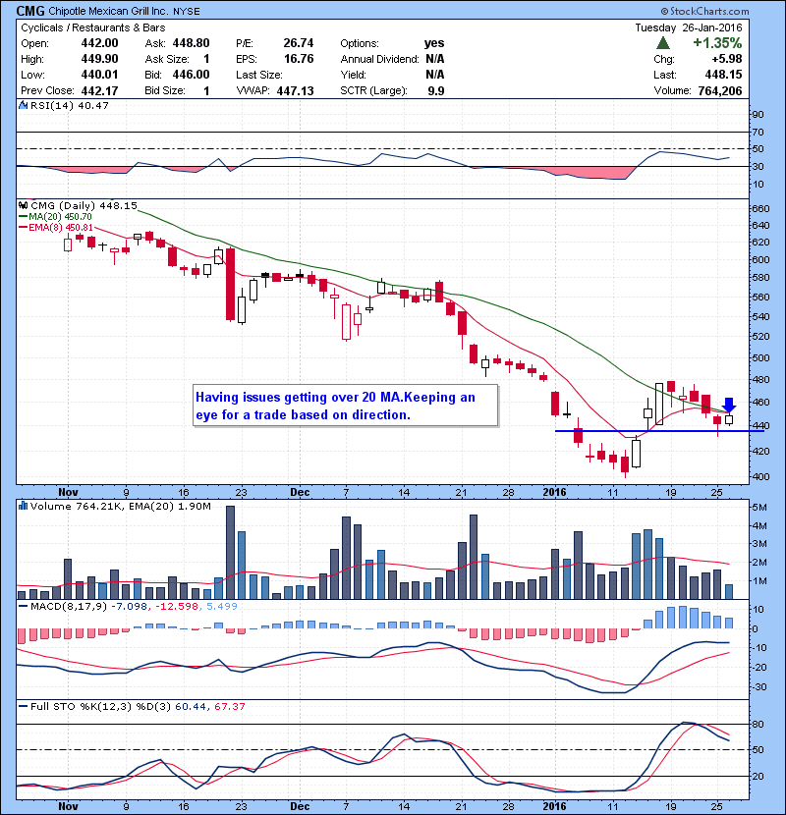The width and height of the screenshot is (786, 815).
Task: Click the RSI(14) indicator icon
Action: point(23,105)
